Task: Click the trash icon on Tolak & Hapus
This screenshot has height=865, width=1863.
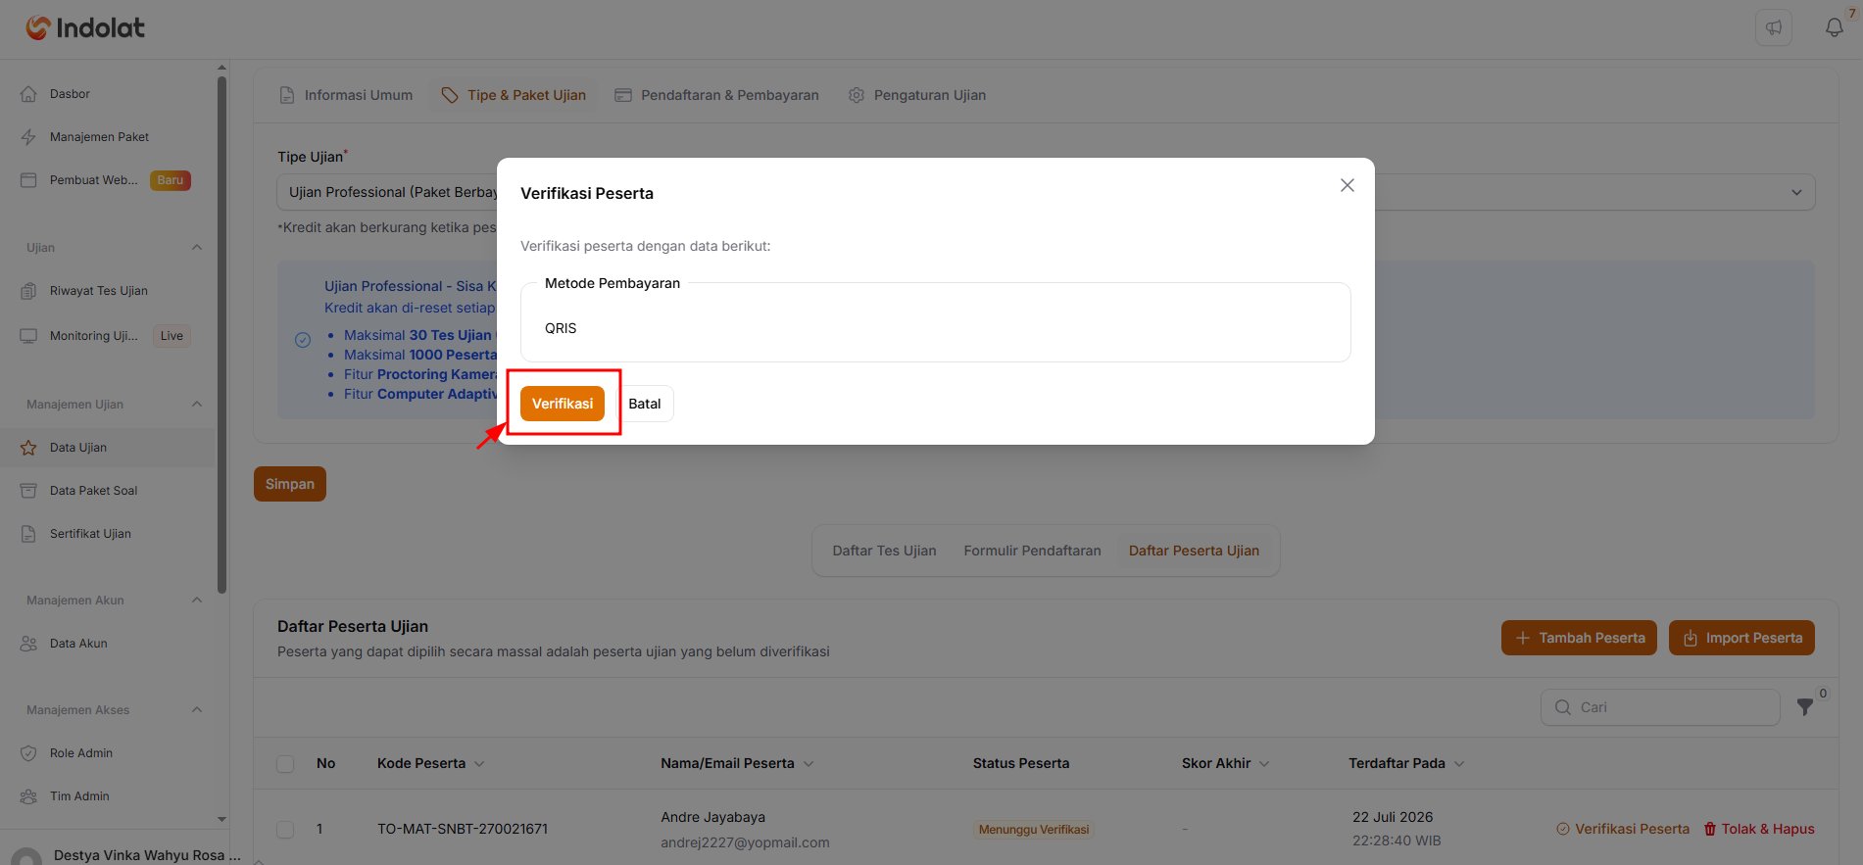Action: click(1710, 829)
